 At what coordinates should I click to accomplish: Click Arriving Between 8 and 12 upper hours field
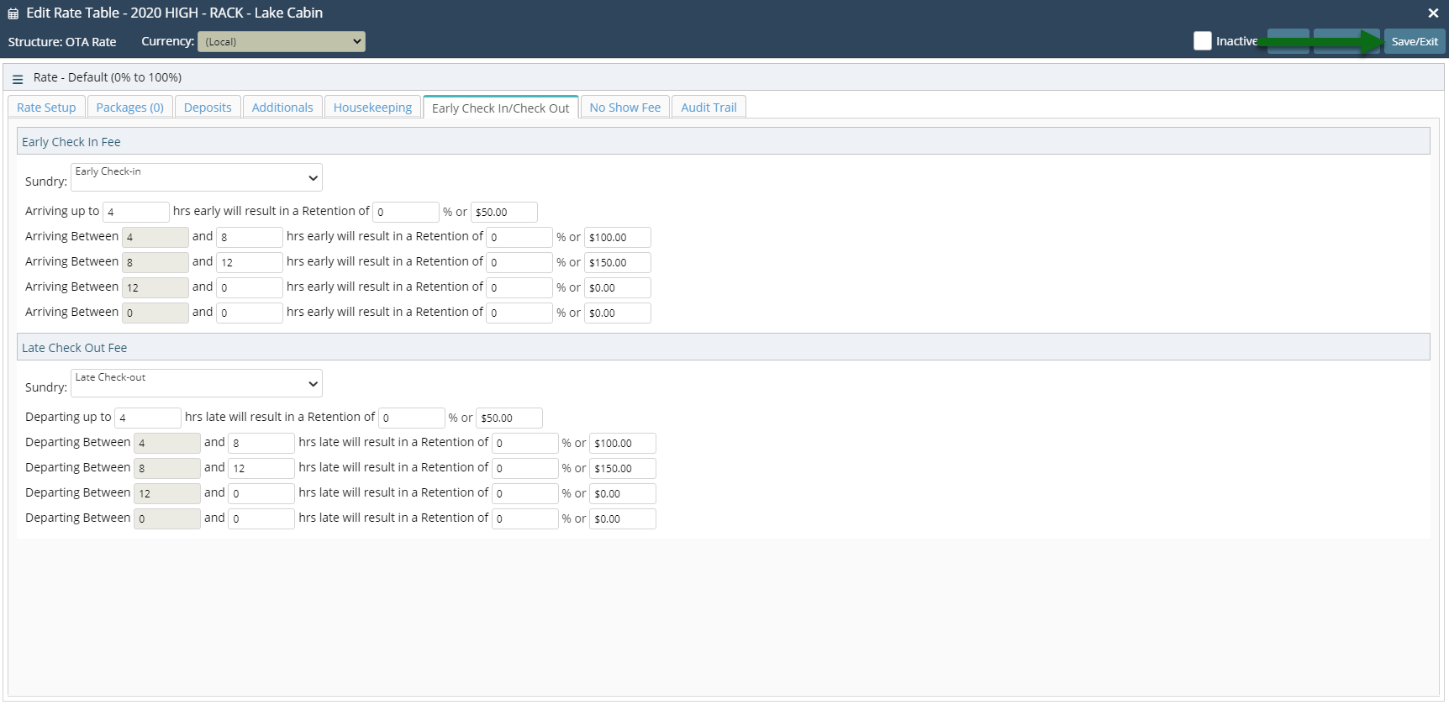[x=250, y=262]
